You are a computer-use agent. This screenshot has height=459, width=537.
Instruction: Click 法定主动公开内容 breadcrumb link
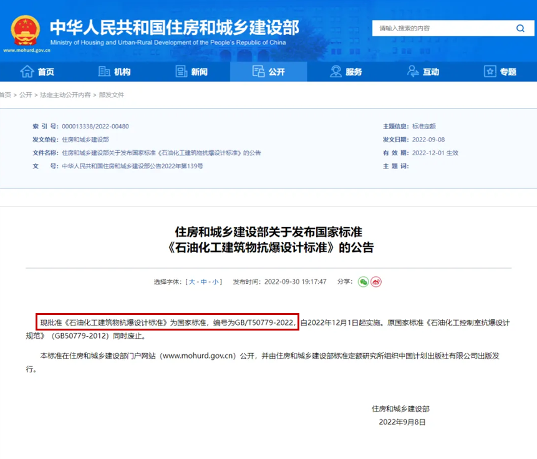pos(65,95)
